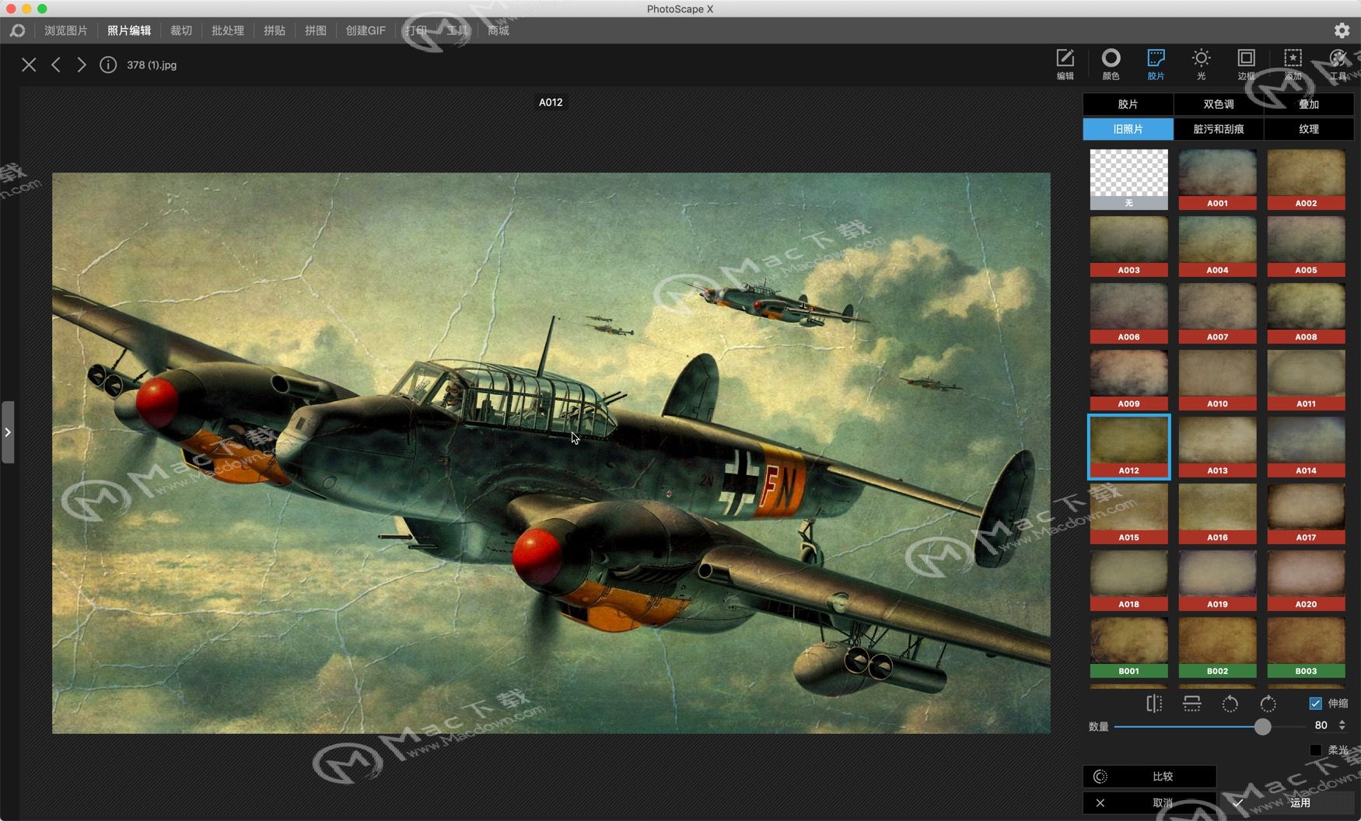Click the PhotoScape home logo icon
This screenshot has height=821, width=1361.
coord(17,30)
